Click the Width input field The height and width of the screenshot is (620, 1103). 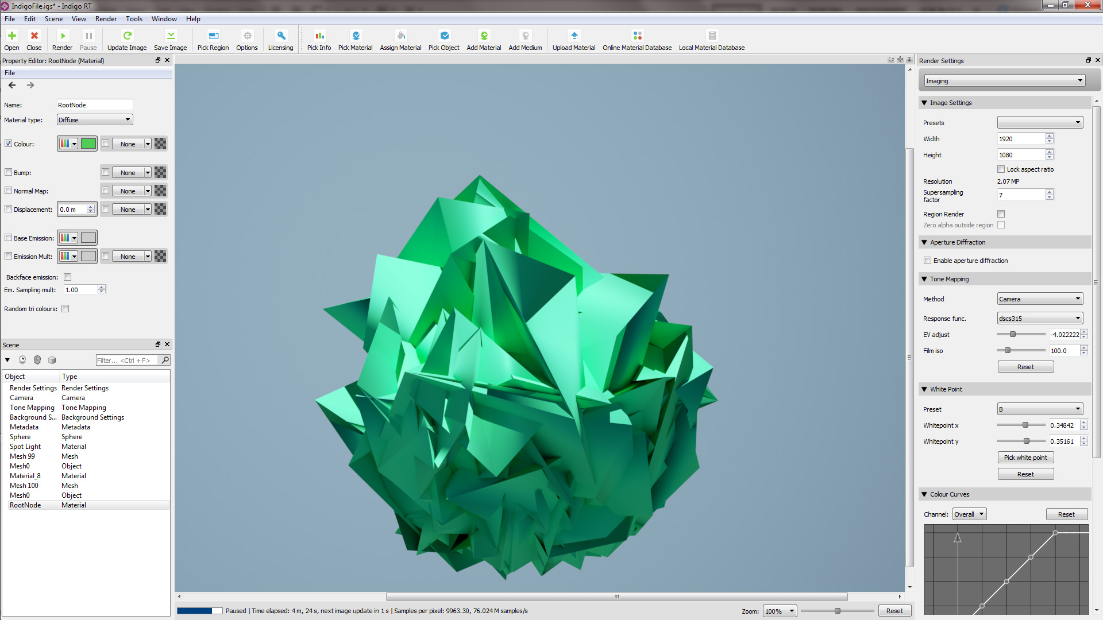click(x=1021, y=138)
